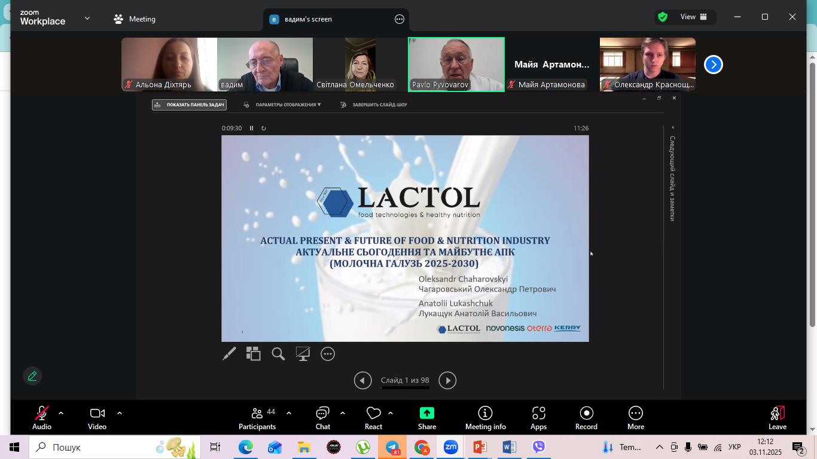Click the annotate pencil icon
Image resolution: width=817 pixels, height=459 pixels.
pyautogui.click(x=32, y=376)
